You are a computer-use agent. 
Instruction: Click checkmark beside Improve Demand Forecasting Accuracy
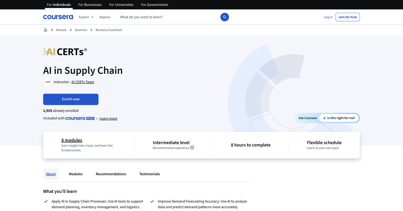pos(152,201)
